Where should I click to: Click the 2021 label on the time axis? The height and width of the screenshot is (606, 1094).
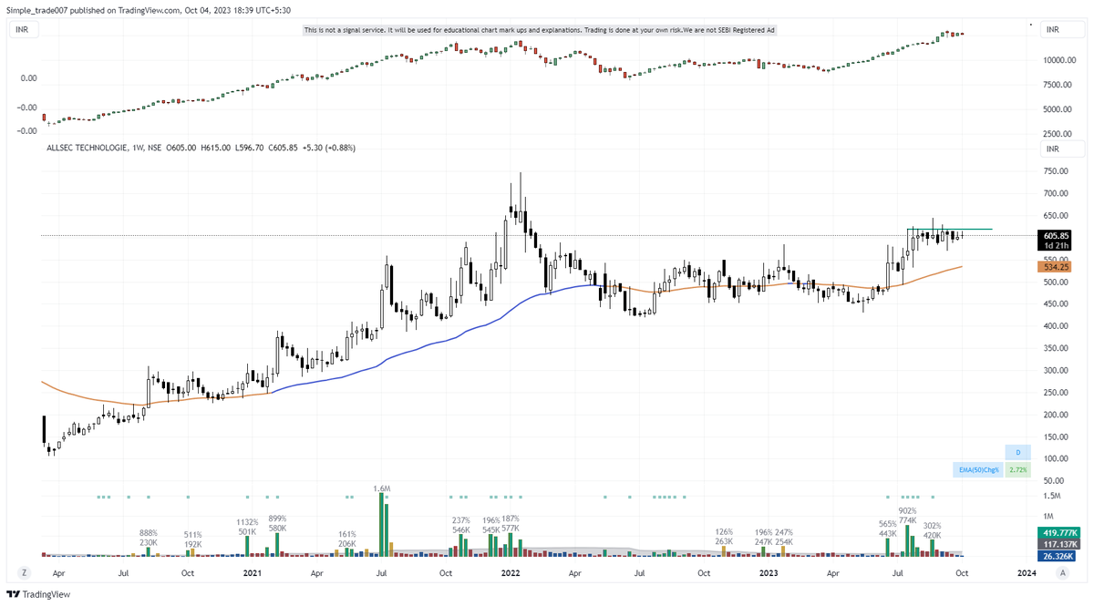click(253, 573)
